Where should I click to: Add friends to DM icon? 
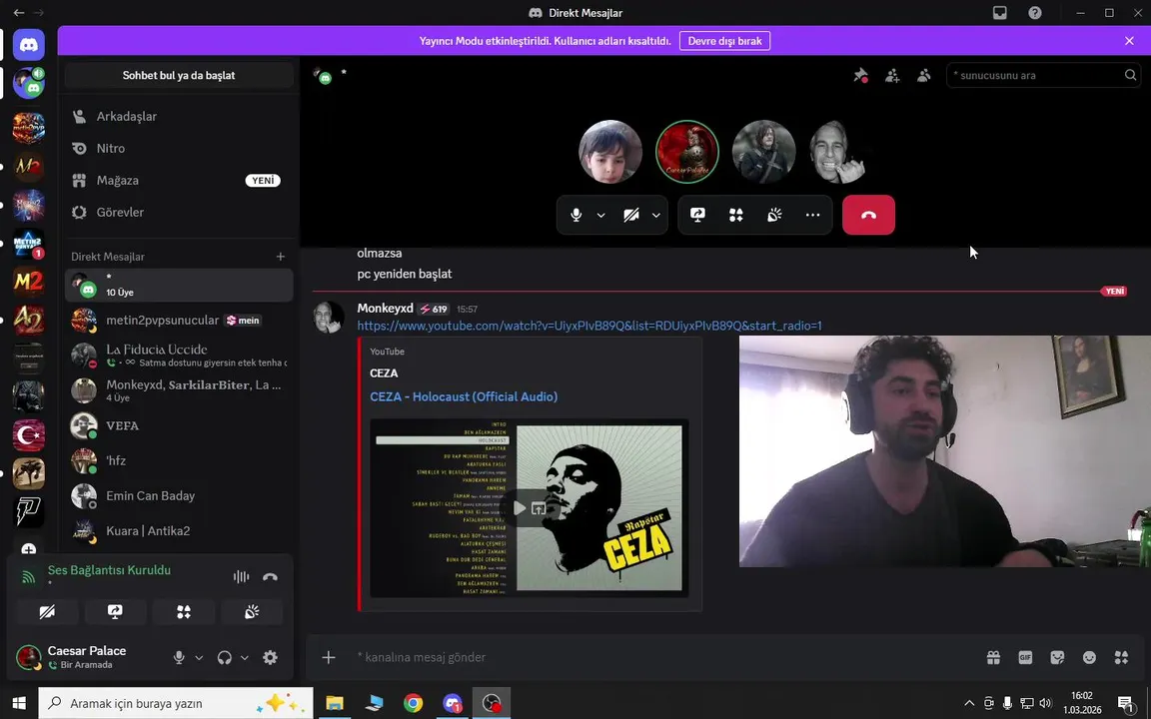892,75
